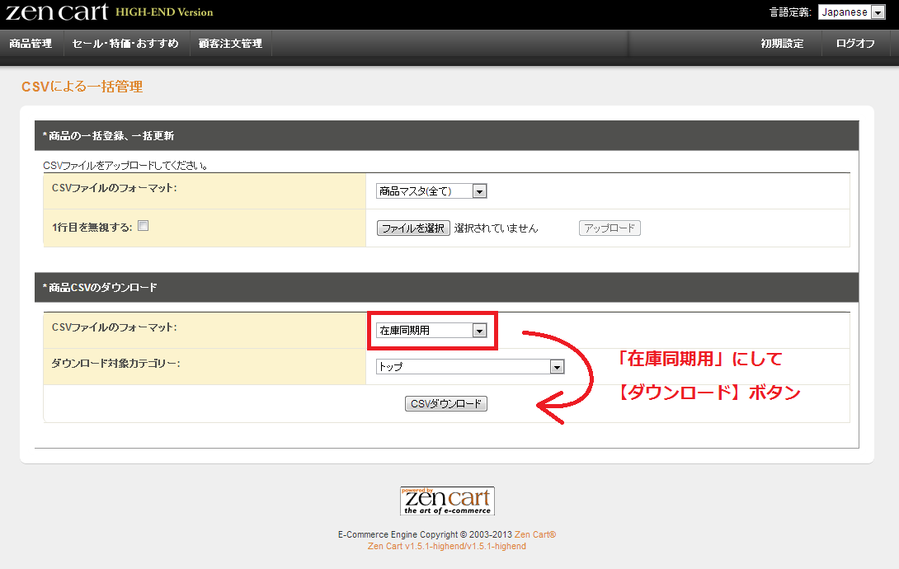Click the ファイルを選択 file button

(x=413, y=228)
